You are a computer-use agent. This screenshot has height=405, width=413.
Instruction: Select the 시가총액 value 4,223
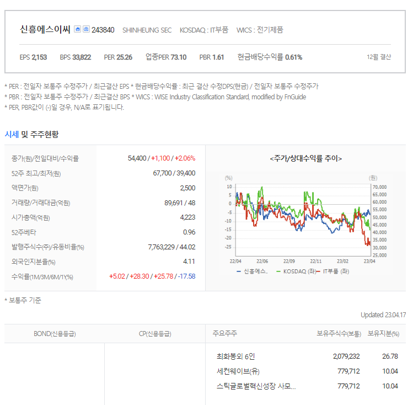pyautogui.click(x=187, y=217)
